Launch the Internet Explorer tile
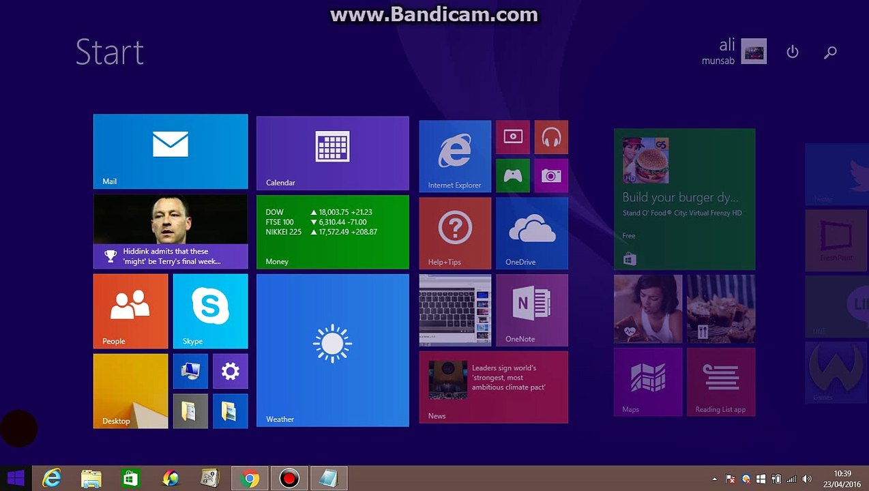The width and height of the screenshot is (869, 491). point(455,157)
